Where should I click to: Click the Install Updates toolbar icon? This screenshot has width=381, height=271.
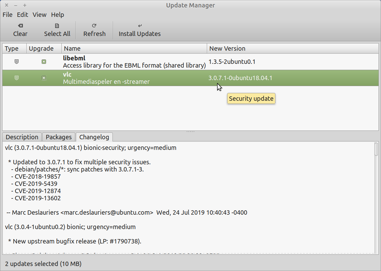click(140, 26)
